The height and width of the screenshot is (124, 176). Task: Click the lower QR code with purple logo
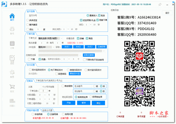tap(139, 91)
